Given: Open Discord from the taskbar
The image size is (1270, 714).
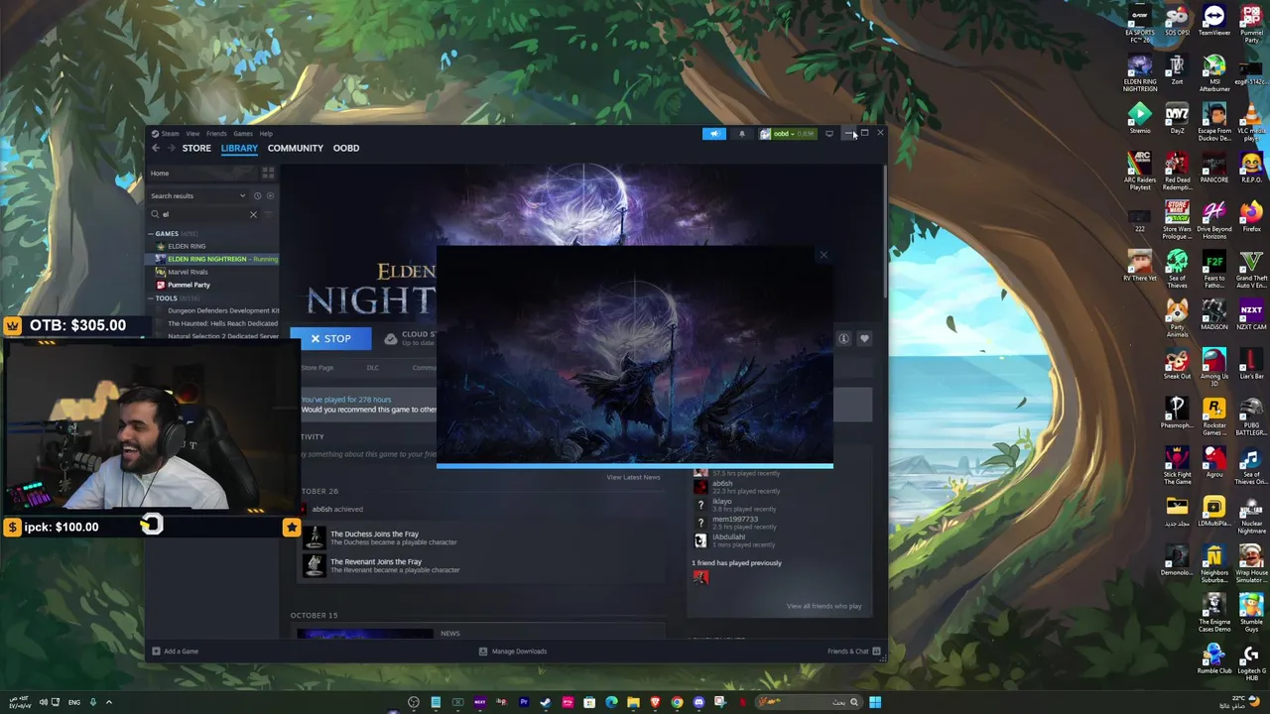Looking at the screenshot, I should click(x=699, y=703).
